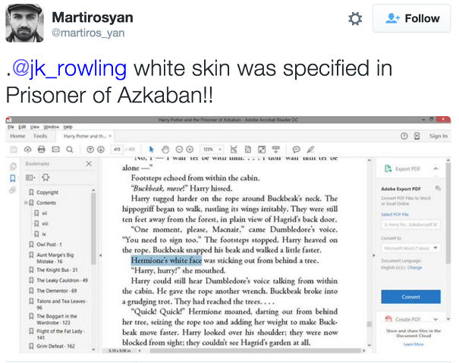This screenshot has height=363, width=459.
Task: Click the Zoom out minus icon
Action: [x=179, y=150]
